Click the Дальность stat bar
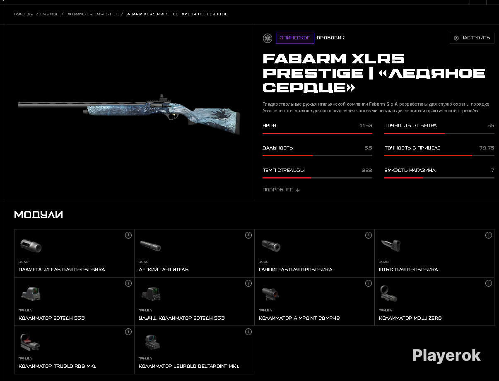The height and width of the screenshot is (381, 499). pyautogui.click(x=317, y=156)
